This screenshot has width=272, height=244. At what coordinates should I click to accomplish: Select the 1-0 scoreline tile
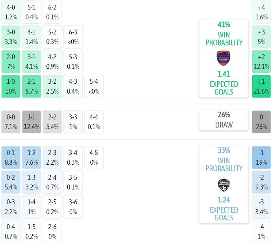pyautogui.click(x=11, y=86)
